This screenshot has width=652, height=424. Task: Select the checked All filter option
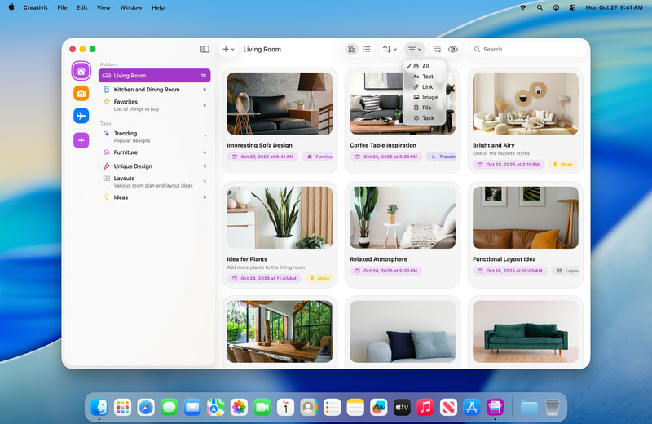[425, 66]
